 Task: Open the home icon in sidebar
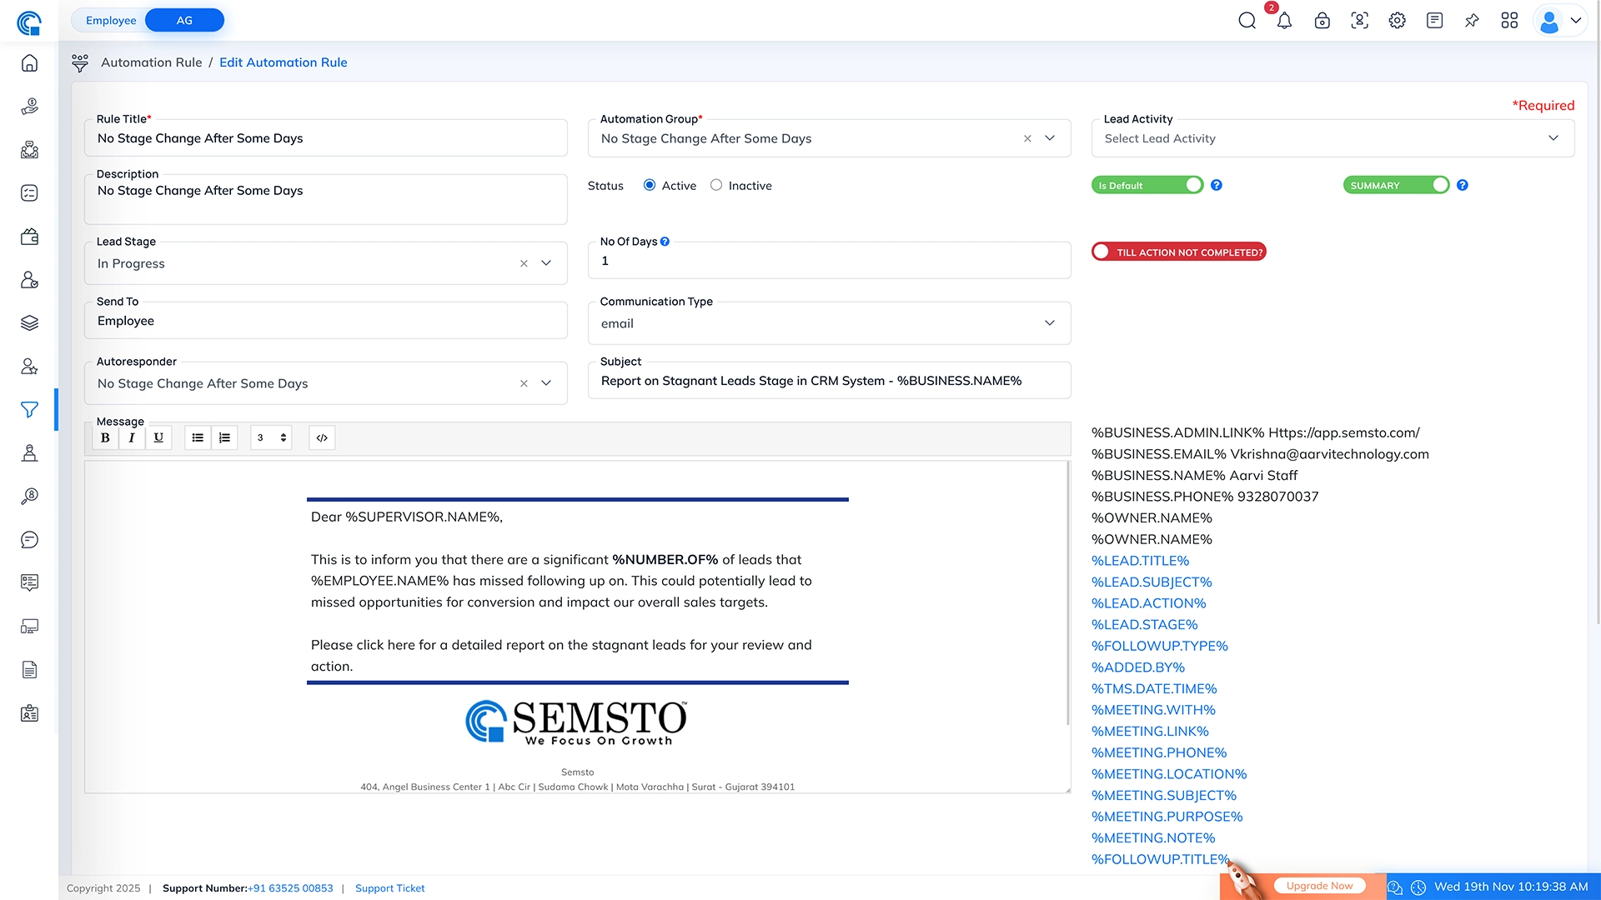[29, 63]
